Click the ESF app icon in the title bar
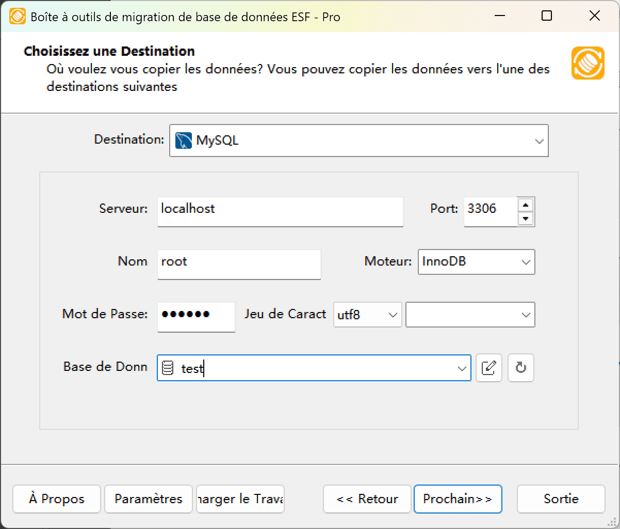Image resolution: width=620 pixels, height=529 pixels. (18, 16)
